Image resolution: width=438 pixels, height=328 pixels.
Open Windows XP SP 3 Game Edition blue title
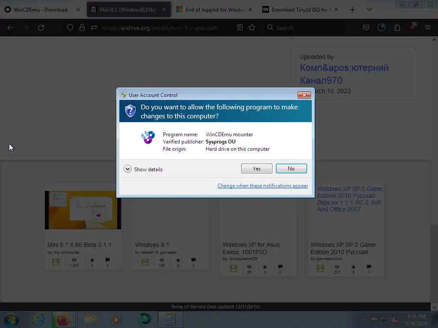click(x=350, y=199)
